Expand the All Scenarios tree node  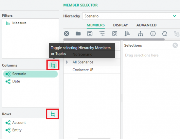click(x=67, y=62)
